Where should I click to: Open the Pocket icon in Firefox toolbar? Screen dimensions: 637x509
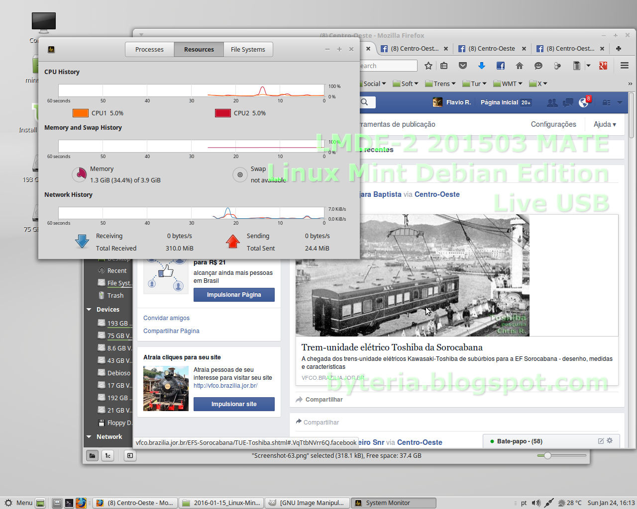(463, 65)
